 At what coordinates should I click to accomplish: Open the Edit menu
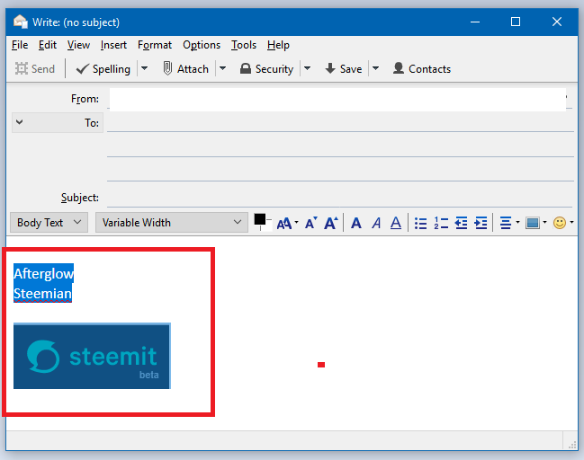(x=48, y=45)
